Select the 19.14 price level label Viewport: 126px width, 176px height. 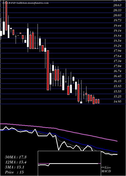click(x=117, y=30)
